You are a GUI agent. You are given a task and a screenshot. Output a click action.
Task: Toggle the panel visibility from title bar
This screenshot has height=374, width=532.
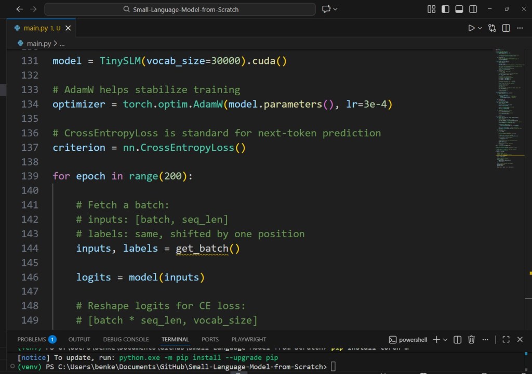click(x=458, y=9)
